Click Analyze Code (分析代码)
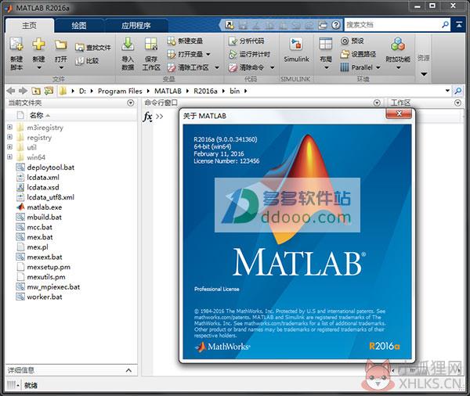470x396 pixels. 247,41
